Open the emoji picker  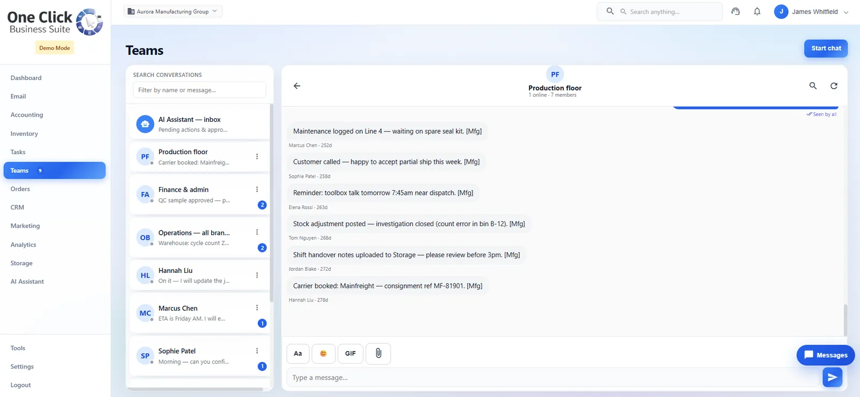pyautogui.click(x=323, y=353)
